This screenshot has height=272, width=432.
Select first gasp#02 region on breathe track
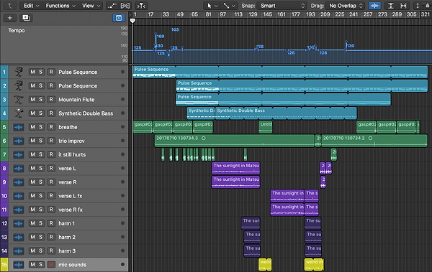coord(143,127)
